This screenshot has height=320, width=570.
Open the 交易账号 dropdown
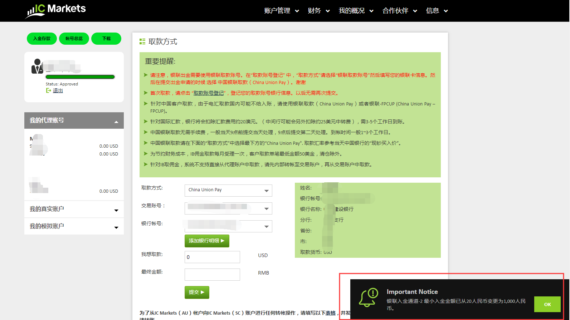pyautogui.click(x=228, y=208)
